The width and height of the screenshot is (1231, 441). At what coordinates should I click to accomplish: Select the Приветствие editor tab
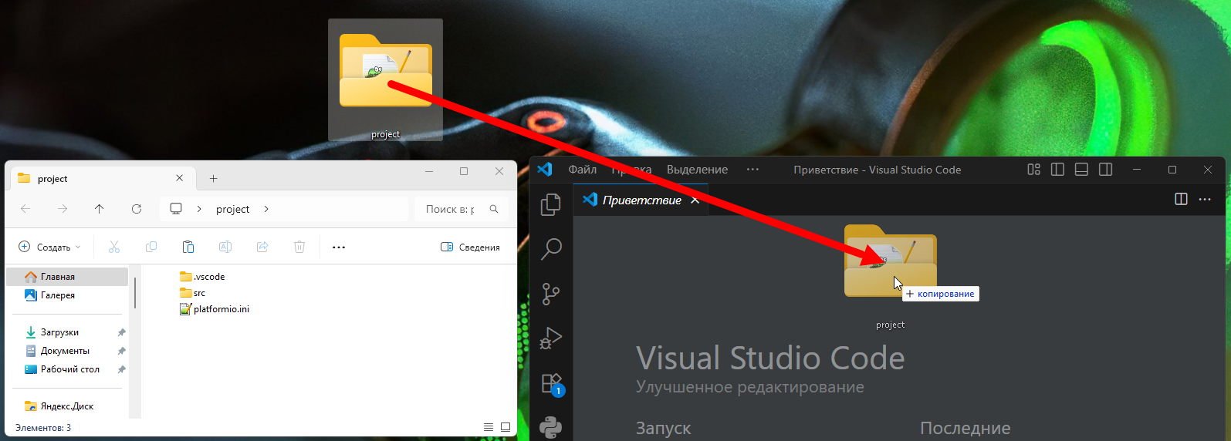(x=641, y=200)
